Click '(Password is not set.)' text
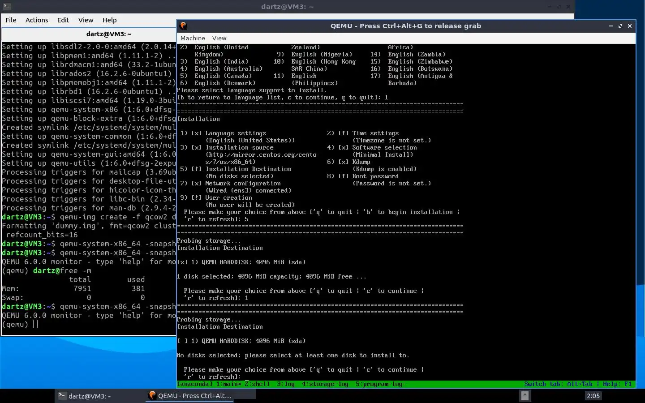The height and width of the screenshot is (403, 645). pyautogui.click(x=391, y=183)
